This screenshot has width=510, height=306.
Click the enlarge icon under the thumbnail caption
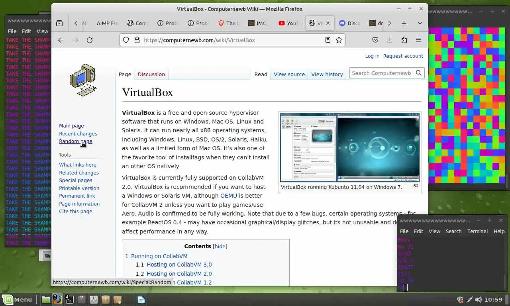[416, 186]
